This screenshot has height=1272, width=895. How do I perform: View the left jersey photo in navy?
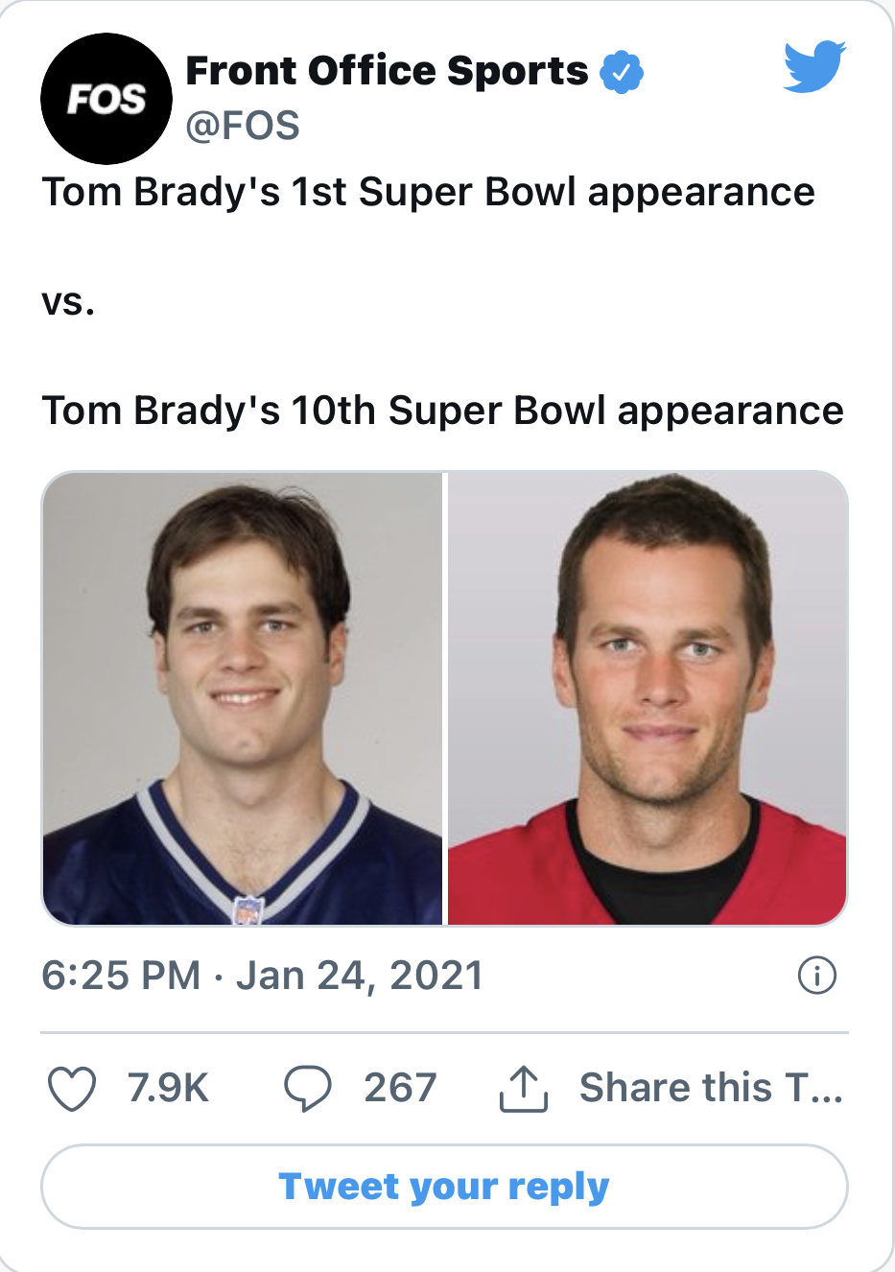coord(243,698)
